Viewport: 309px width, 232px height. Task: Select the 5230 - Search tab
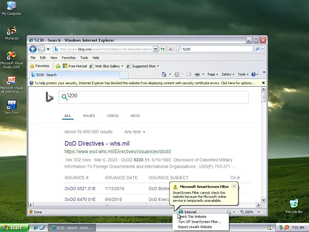75,75
